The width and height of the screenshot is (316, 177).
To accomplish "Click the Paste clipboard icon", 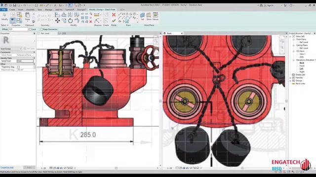I will tap(28, 15).
